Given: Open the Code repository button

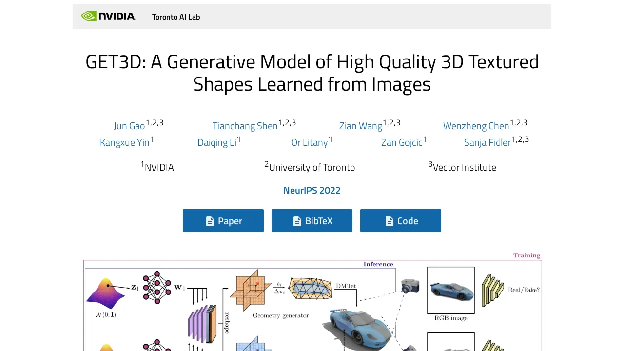Looking at the screenshot, I should coord(400,220).
